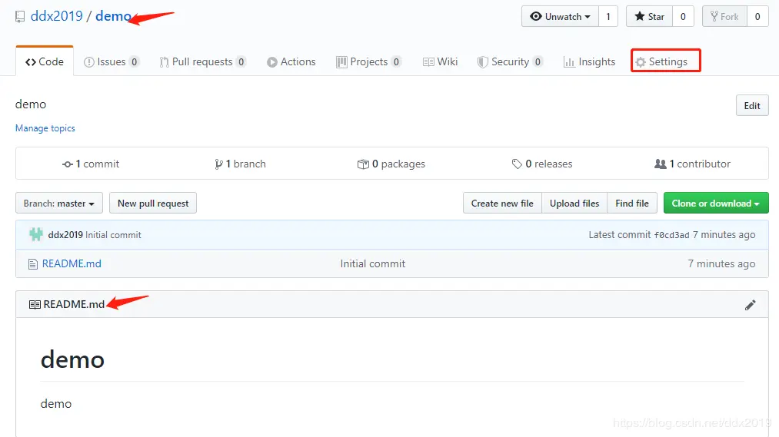Click the pencil icon to edit README
779x437 pixels.
coord(751,305)
